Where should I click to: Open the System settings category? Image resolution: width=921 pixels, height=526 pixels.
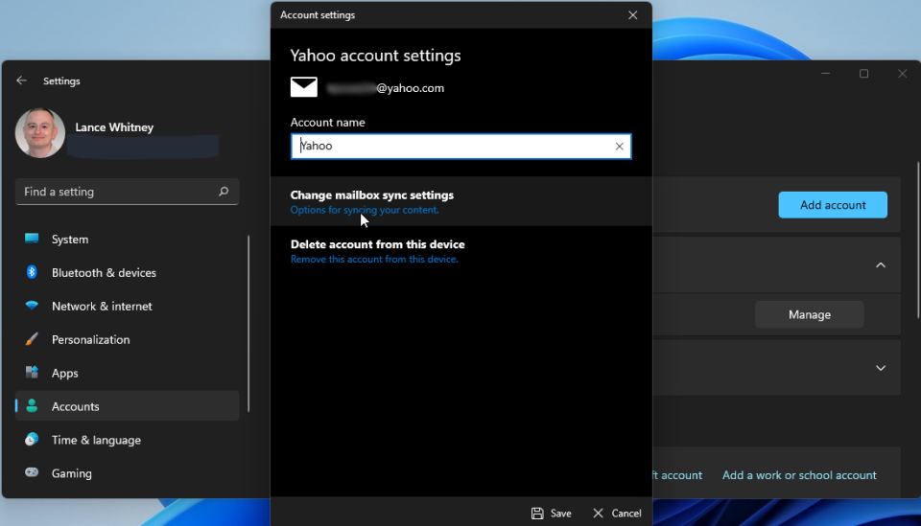[69, 240]
